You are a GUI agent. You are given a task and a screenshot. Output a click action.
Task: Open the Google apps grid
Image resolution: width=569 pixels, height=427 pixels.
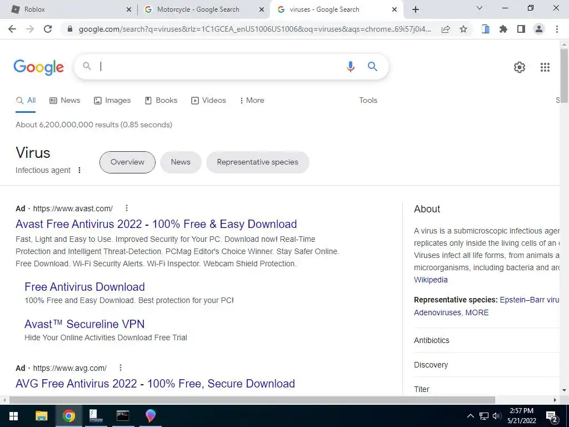click(x=545, y=67)
